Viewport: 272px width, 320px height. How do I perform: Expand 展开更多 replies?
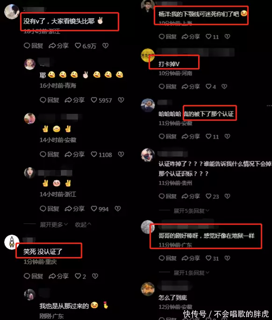[x=54, y=225]
